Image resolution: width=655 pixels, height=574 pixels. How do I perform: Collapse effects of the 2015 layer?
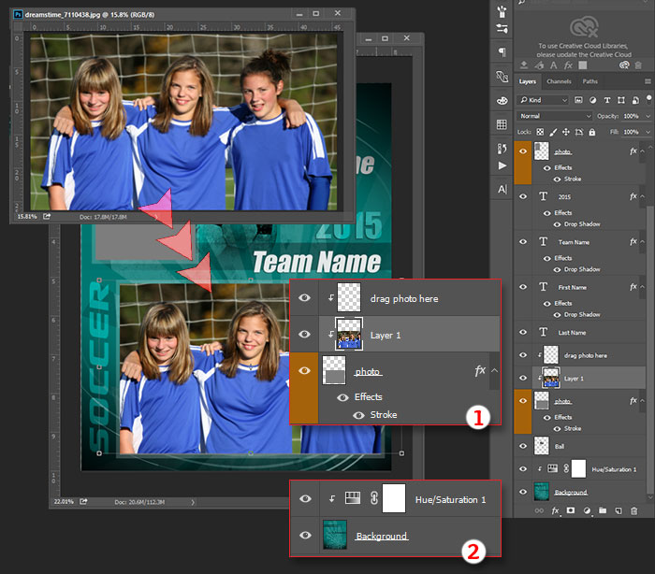click(643, 196)
